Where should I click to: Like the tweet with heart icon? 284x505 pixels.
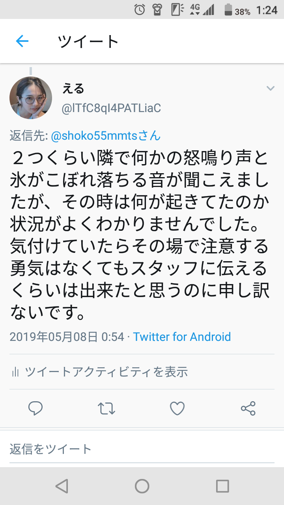pyautogui.click(x=177, y=408)
